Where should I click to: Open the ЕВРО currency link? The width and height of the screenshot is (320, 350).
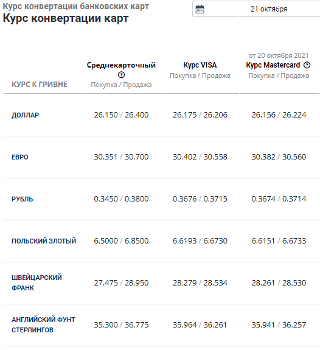tap(20, 157)
